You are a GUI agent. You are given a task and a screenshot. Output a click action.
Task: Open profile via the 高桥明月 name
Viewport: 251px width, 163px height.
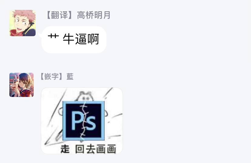point(94,15)
